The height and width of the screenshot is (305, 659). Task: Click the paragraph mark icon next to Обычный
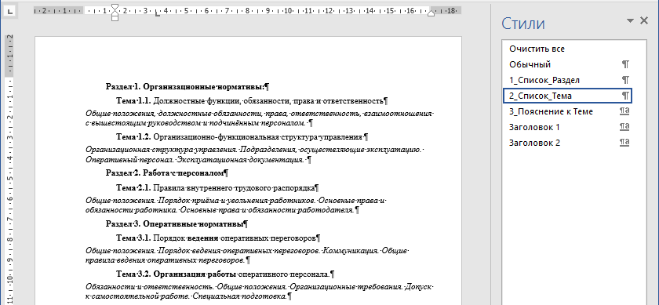tap(625, 64)
